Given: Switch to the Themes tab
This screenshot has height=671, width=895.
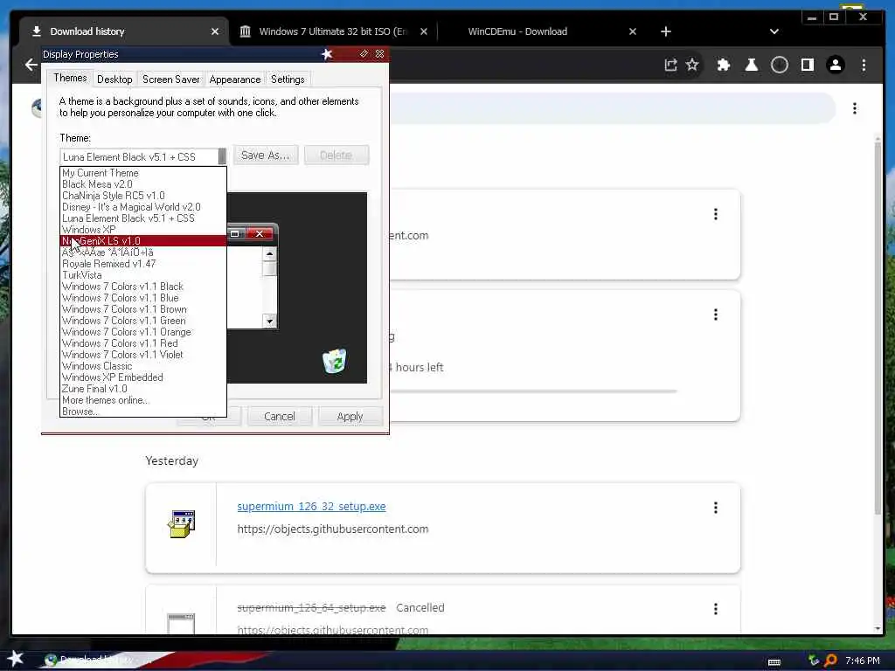Looking at the screenshot, I should [70, 78].
